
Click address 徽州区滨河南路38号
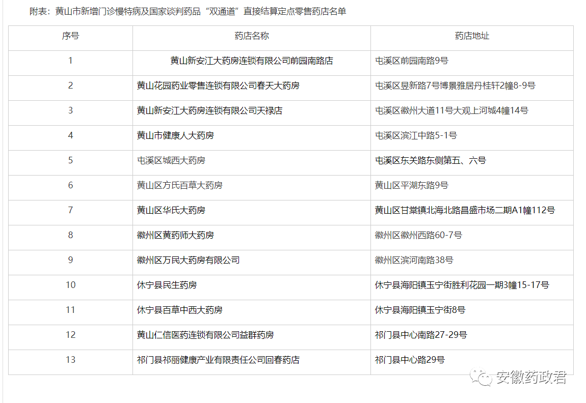tap(414, 261)
